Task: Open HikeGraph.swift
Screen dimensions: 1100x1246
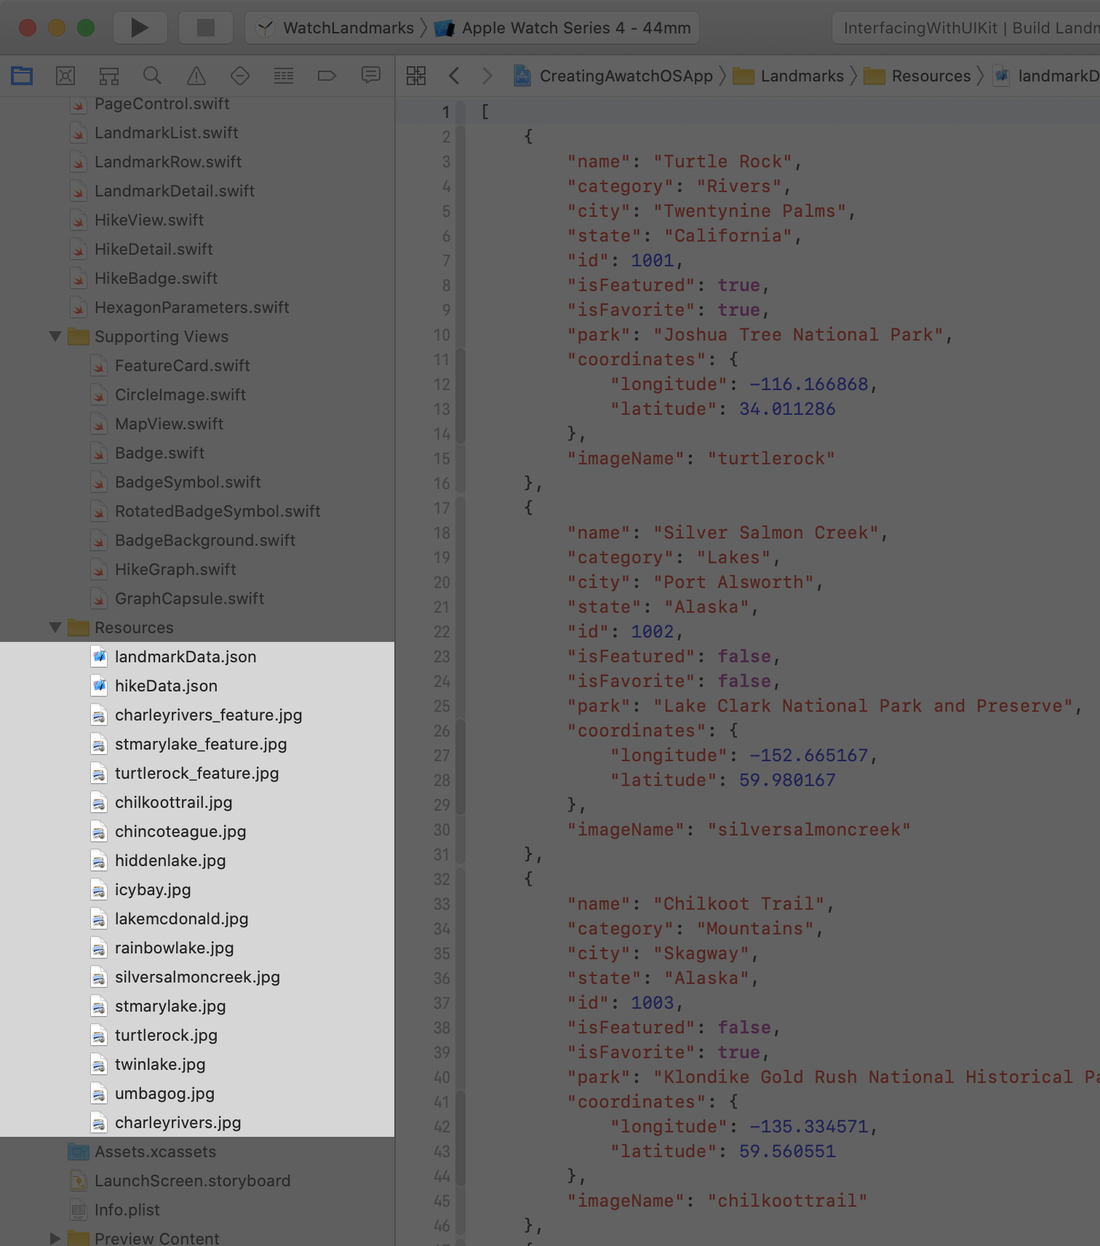Action: click(175, 570)
